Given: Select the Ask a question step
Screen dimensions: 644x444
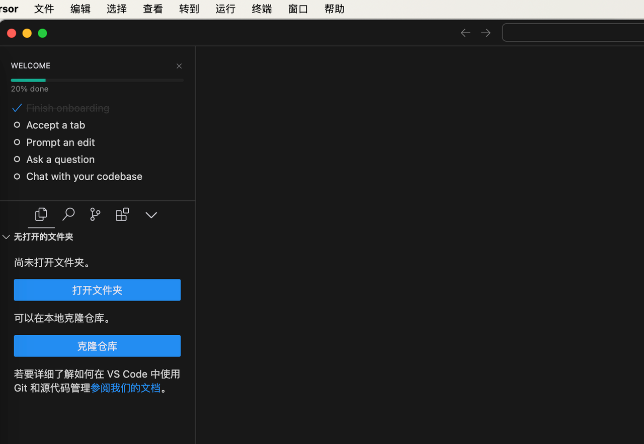Looking at the screenshot, I should coord(60,160).
